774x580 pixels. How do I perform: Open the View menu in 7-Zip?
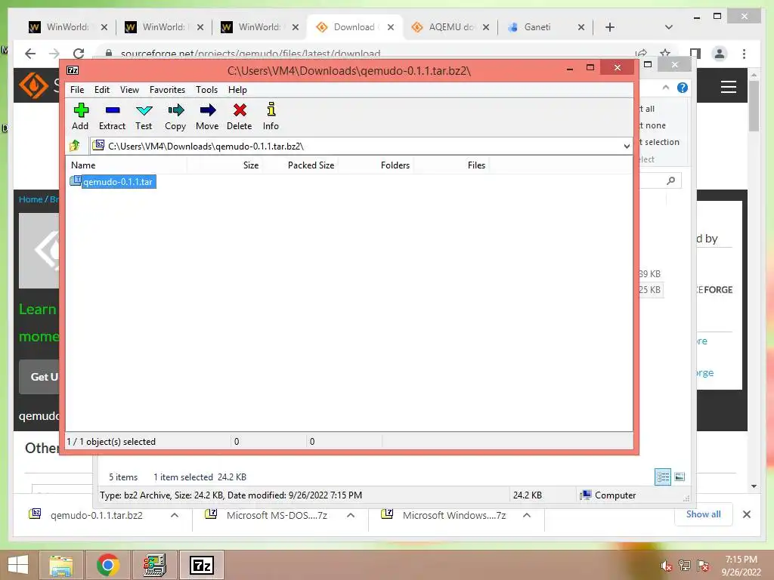[x=129, y=90]
